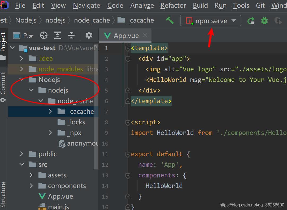Open the Navigate menu
The image size is (287, 210).
(x=86, y=6)
